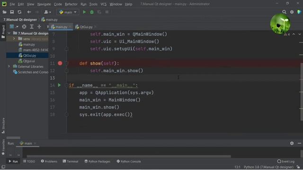Run with coverage icon in toolbar

coord(99,12)
